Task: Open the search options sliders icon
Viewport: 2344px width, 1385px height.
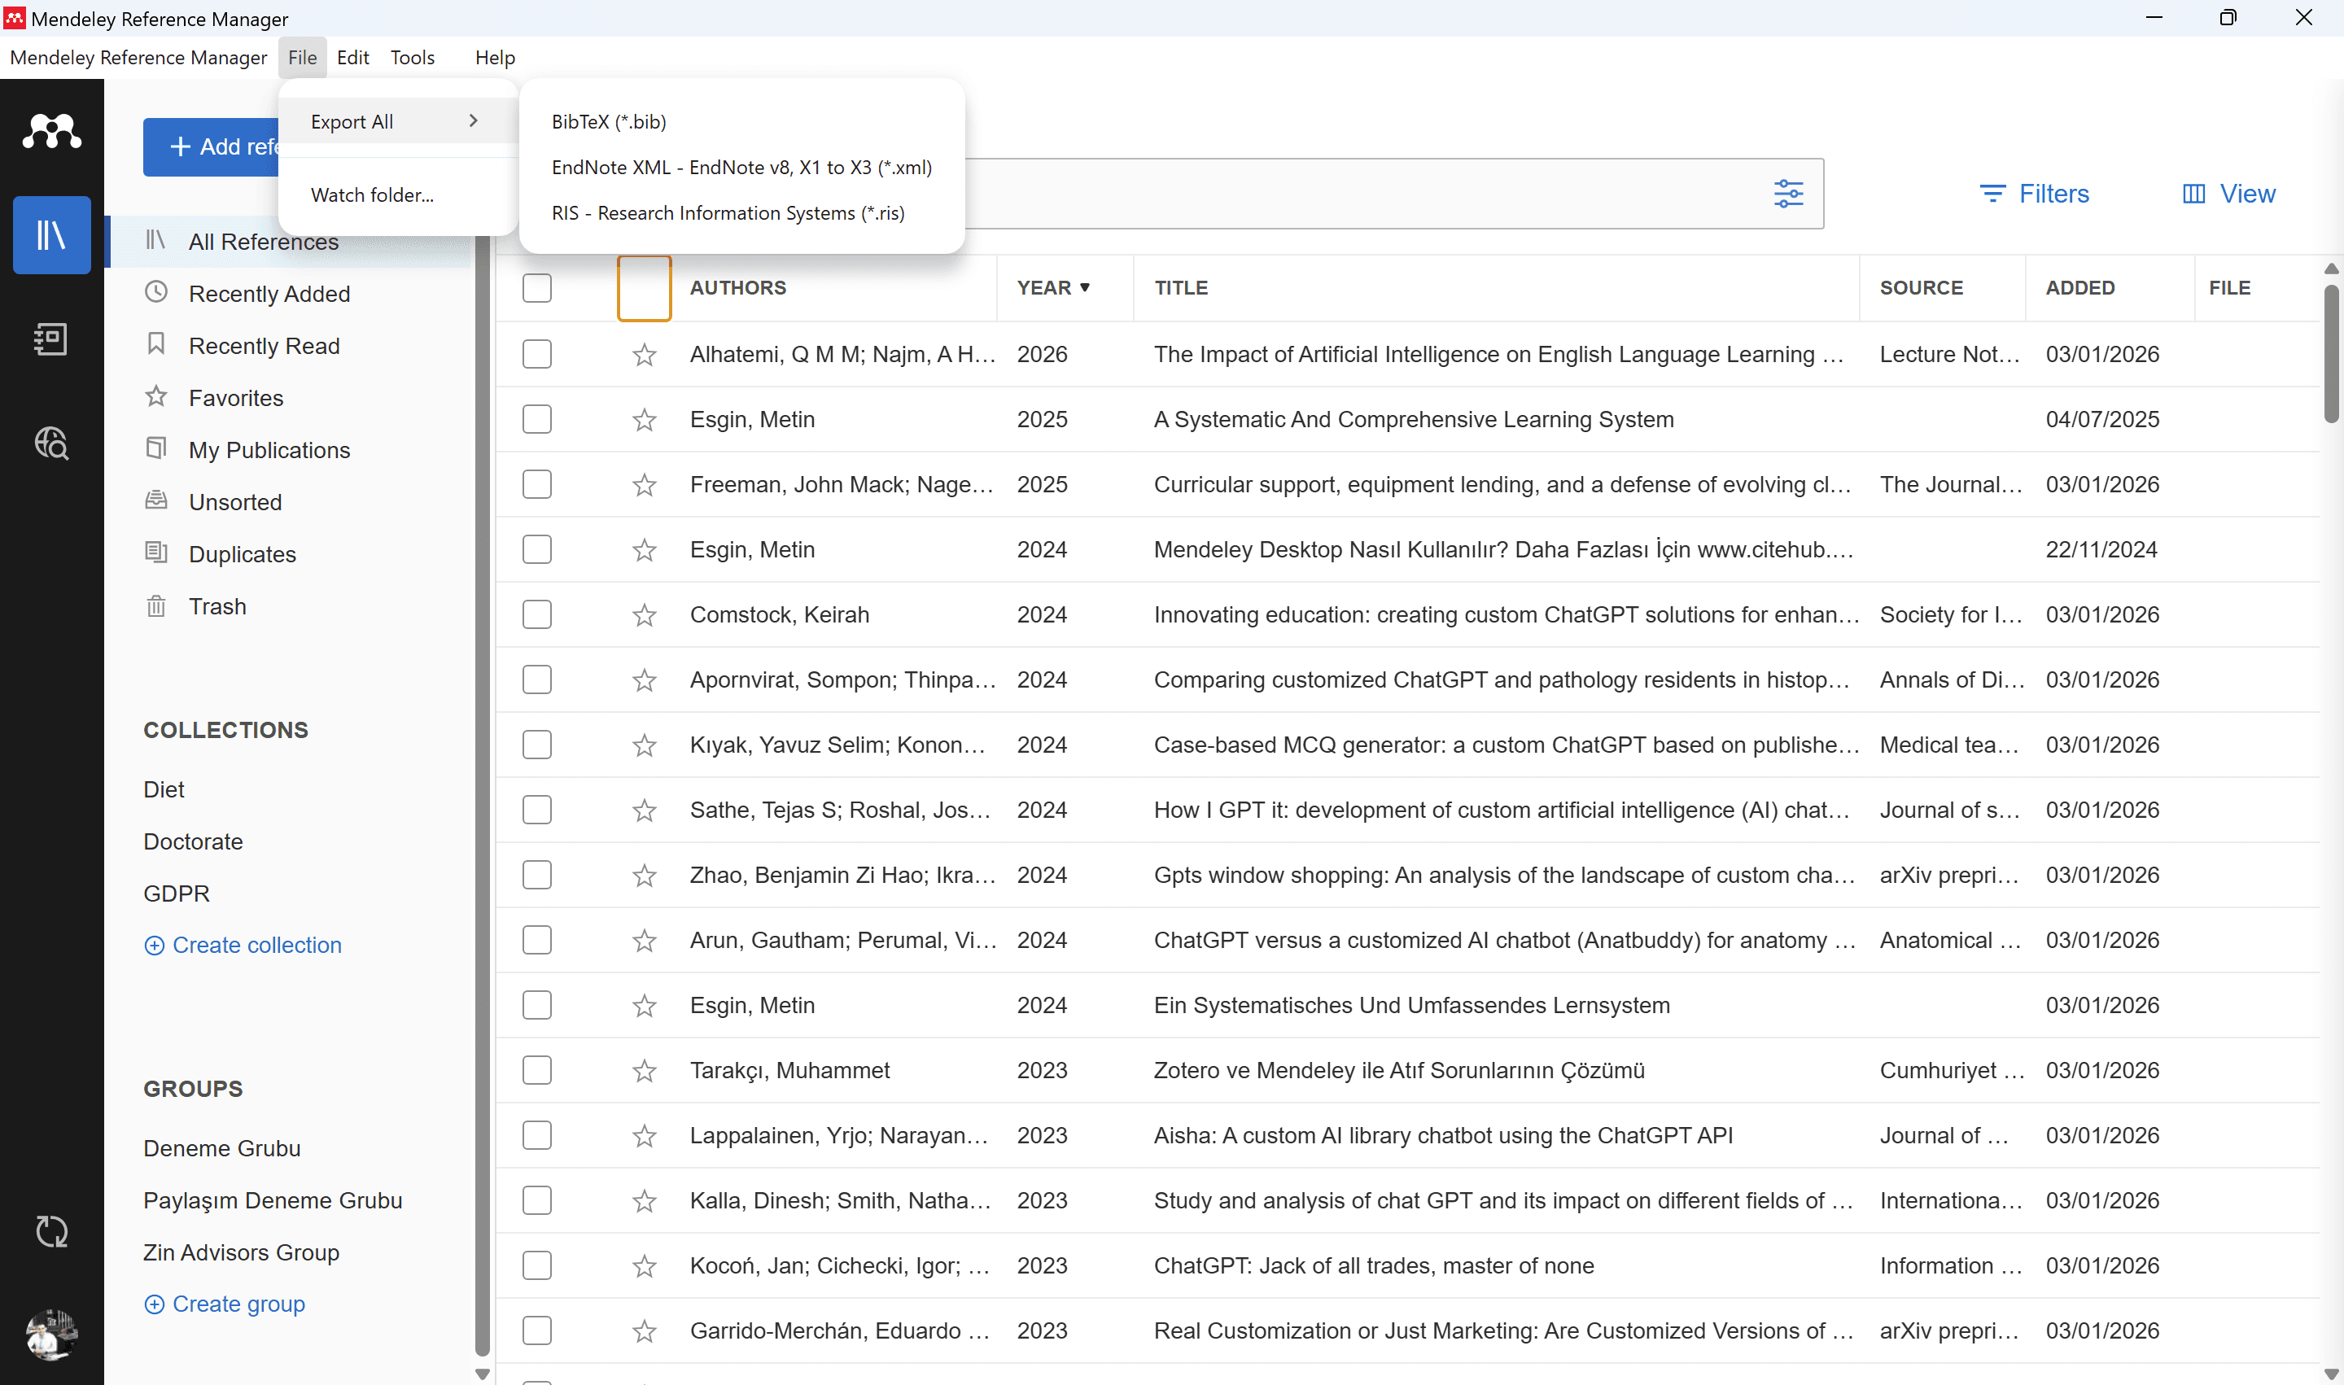Action: (1787, 194)
